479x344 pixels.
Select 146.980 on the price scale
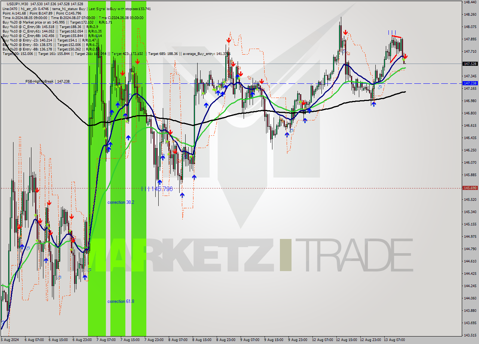click(x=470, y=101)
